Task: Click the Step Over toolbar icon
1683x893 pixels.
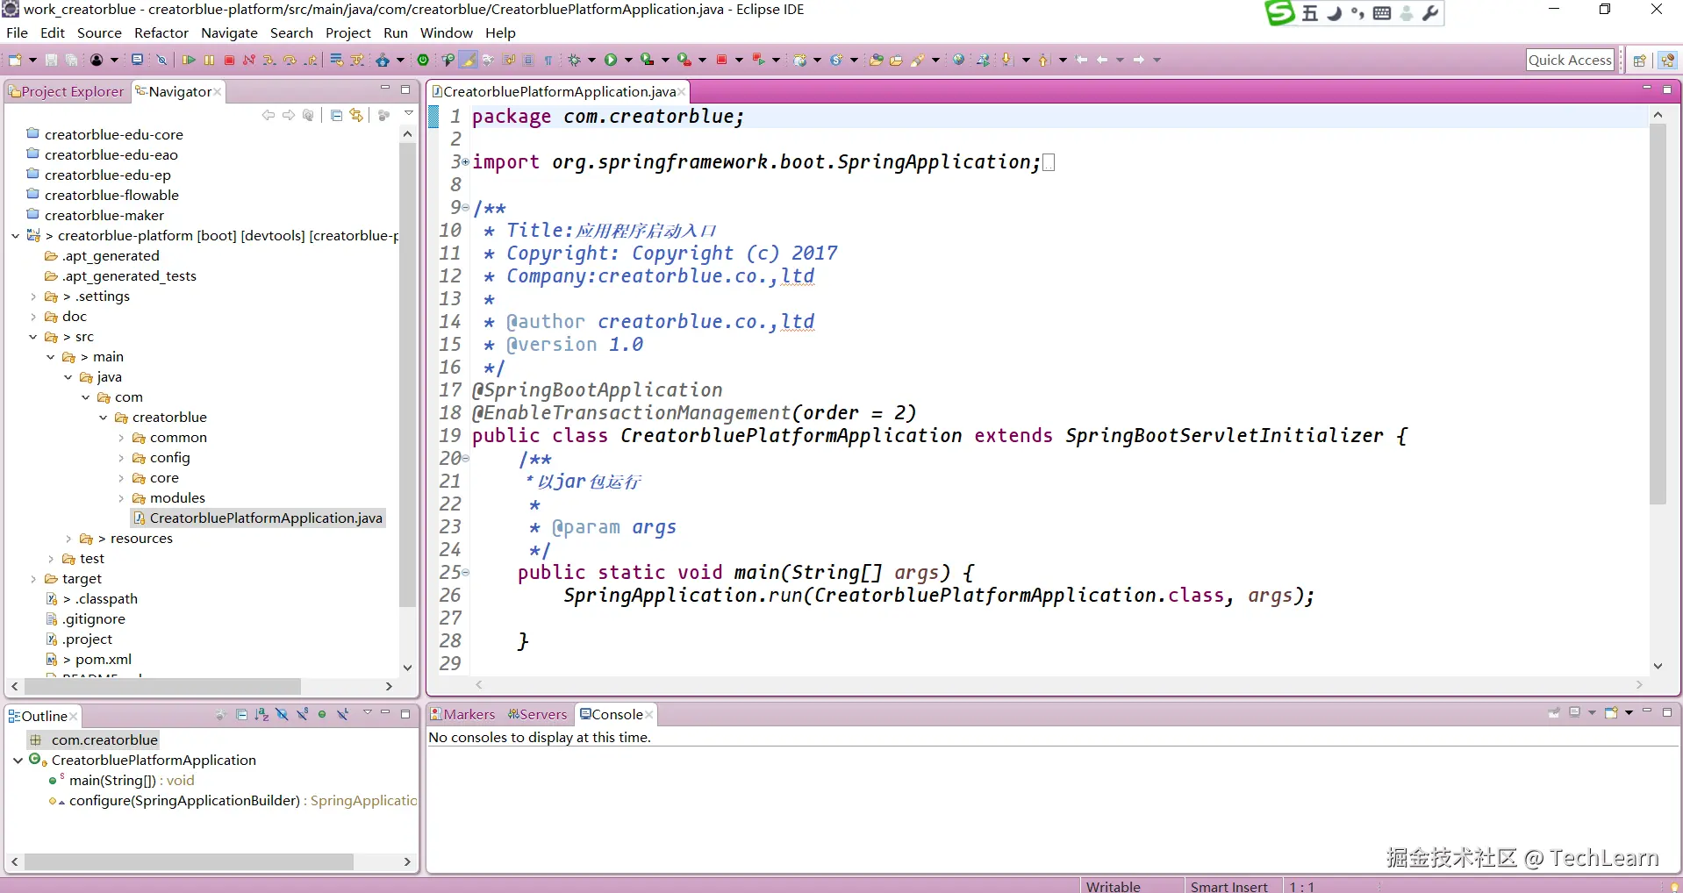Action: (x=290, y=60)
